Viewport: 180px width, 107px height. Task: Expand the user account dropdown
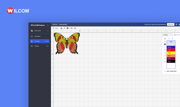point(48,31)
